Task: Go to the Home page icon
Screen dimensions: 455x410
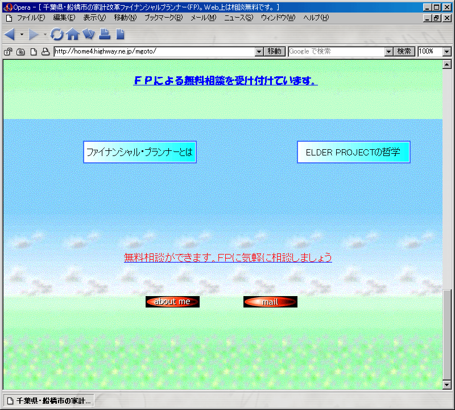Action: click(73, 34)
